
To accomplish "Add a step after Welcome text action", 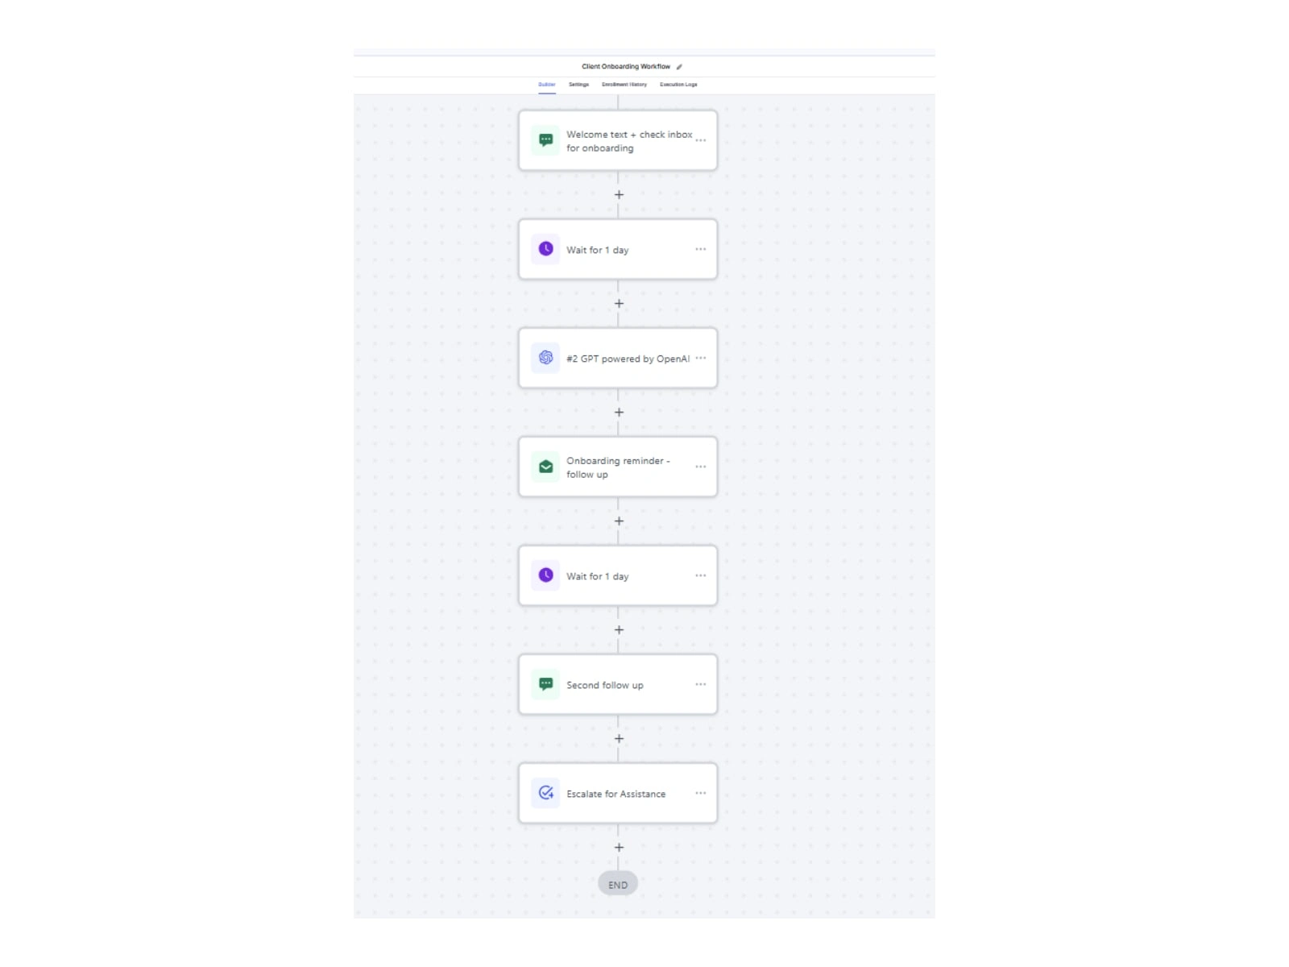I will 619,195.
